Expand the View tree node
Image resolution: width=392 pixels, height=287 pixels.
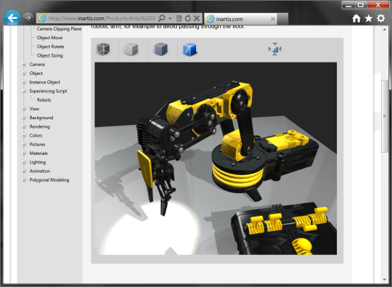click(x=23, y=109)
